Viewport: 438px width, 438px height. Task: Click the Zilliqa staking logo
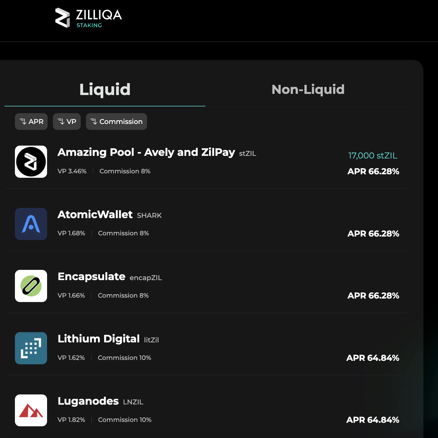tap(88, 18)
